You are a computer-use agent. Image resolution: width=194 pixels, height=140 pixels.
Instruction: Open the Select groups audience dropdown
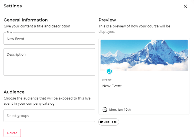tap(49, 116)
